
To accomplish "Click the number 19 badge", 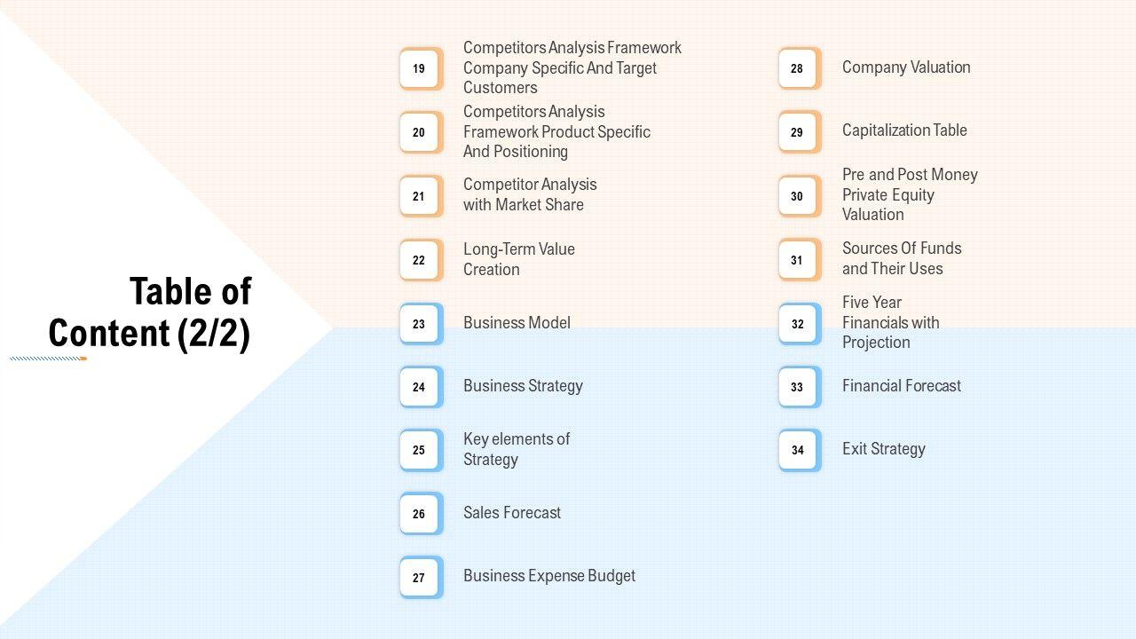I will click(x=419, y=68).
